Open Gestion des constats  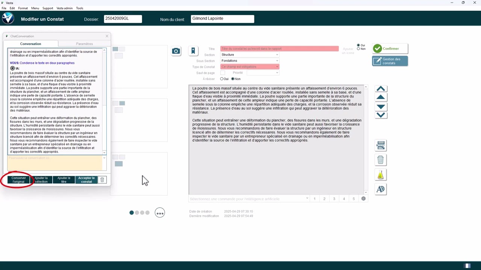[x=390, y=61]
